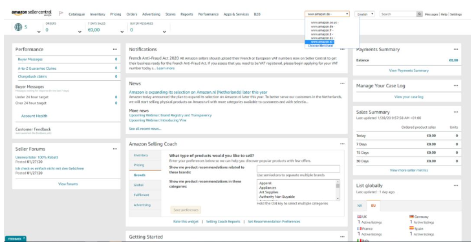Click the categories list scrollbar down arrow
This screenshot has width=476, height=249.
[x=338, y=199]
